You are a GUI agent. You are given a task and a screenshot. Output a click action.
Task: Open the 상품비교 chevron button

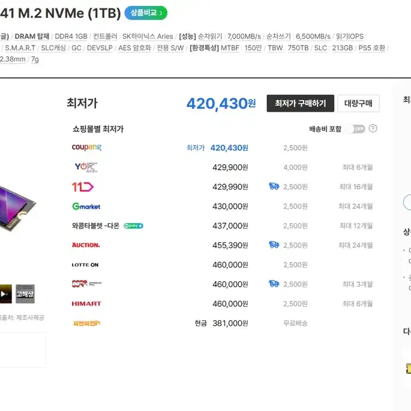point(146,13)
